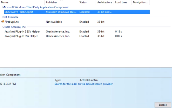The image size is (172, 108).
Task: Sort list by Publisher column header
Action: [51, 2]
